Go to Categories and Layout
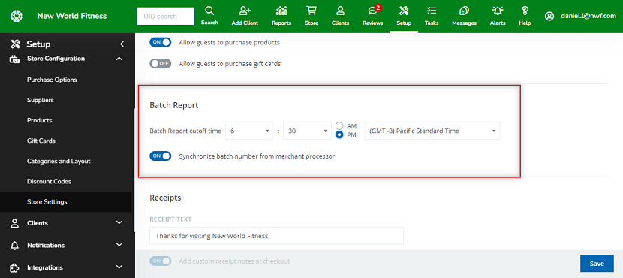The width and height of the screenshot is (623, 278). [59, 161]
